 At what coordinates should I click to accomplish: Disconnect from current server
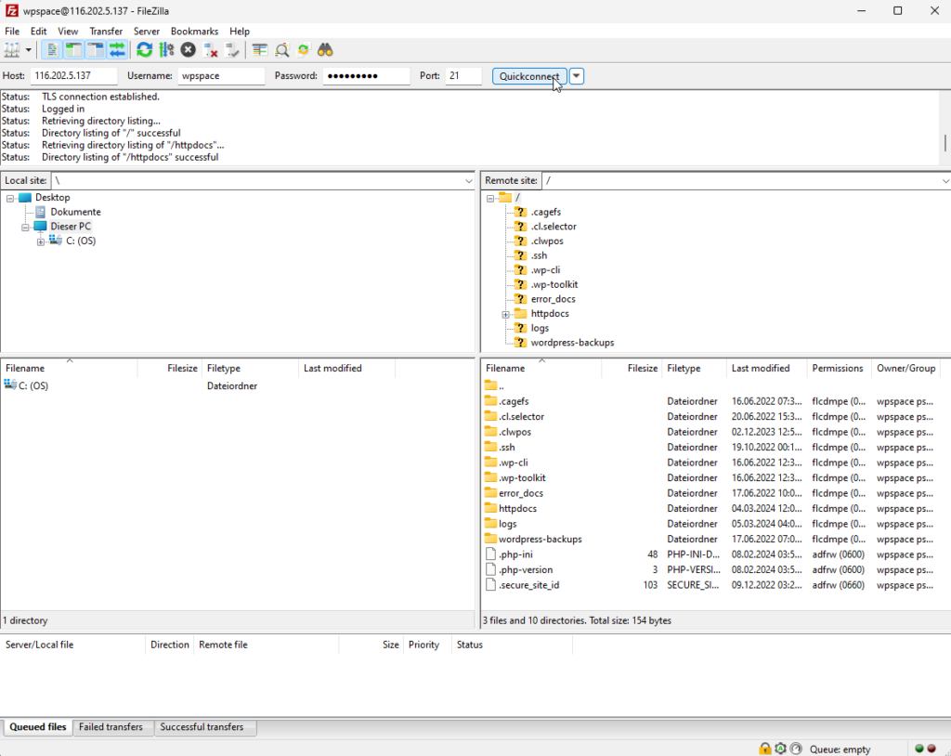[x=211, y=50]
